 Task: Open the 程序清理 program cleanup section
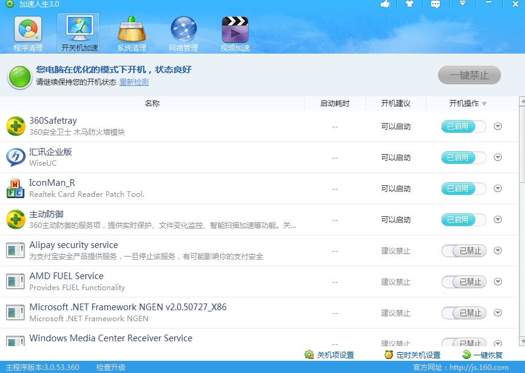(x=28, y=34)
